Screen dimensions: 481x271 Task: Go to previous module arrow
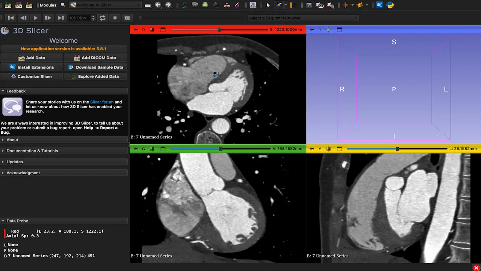pyautogui.click(x=158, y=5)
